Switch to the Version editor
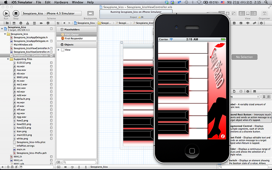 pyautogui.click(x=233, y=13)
